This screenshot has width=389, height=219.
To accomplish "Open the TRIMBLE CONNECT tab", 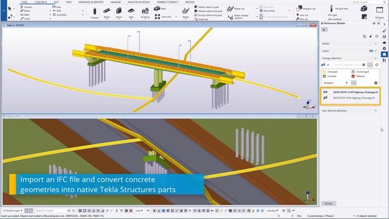I will click(168, 2).
